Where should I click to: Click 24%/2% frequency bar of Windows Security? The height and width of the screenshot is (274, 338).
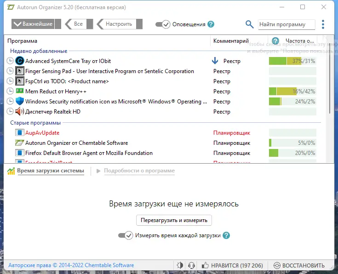(292, 102)
